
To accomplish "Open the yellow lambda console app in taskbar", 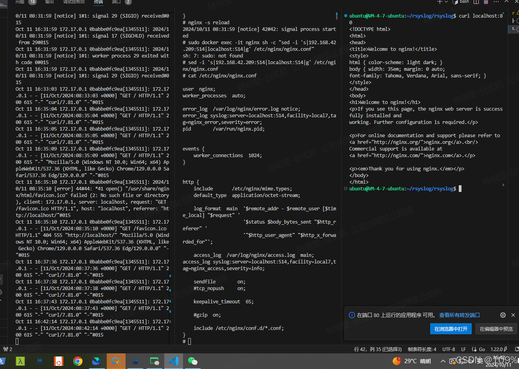I will pyautogui.click(x=20, y=361).
